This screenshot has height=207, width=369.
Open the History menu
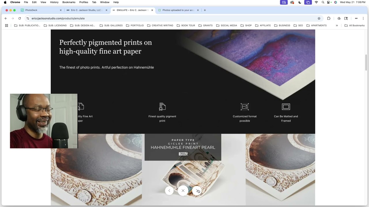[x=54, y=2]
